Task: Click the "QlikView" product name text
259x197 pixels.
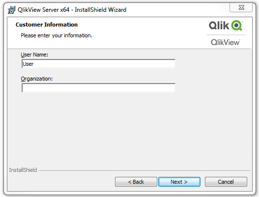Action: coord(226,42)
